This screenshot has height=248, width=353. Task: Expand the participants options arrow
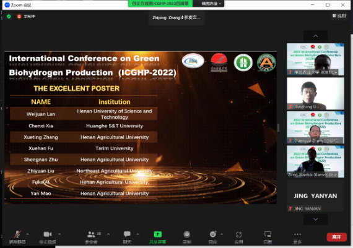pyautogui.click(x=108, y=234)
